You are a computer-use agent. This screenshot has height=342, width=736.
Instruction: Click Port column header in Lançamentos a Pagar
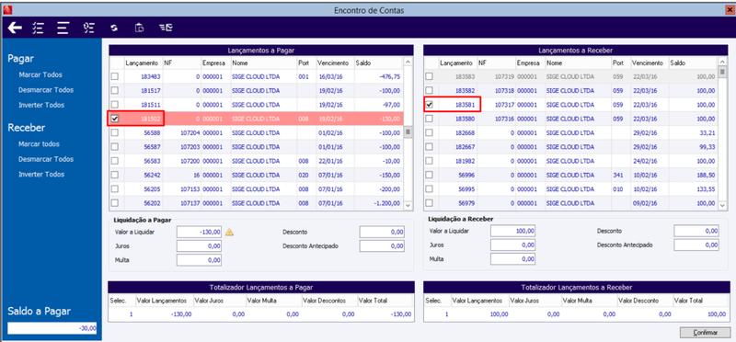306,63
